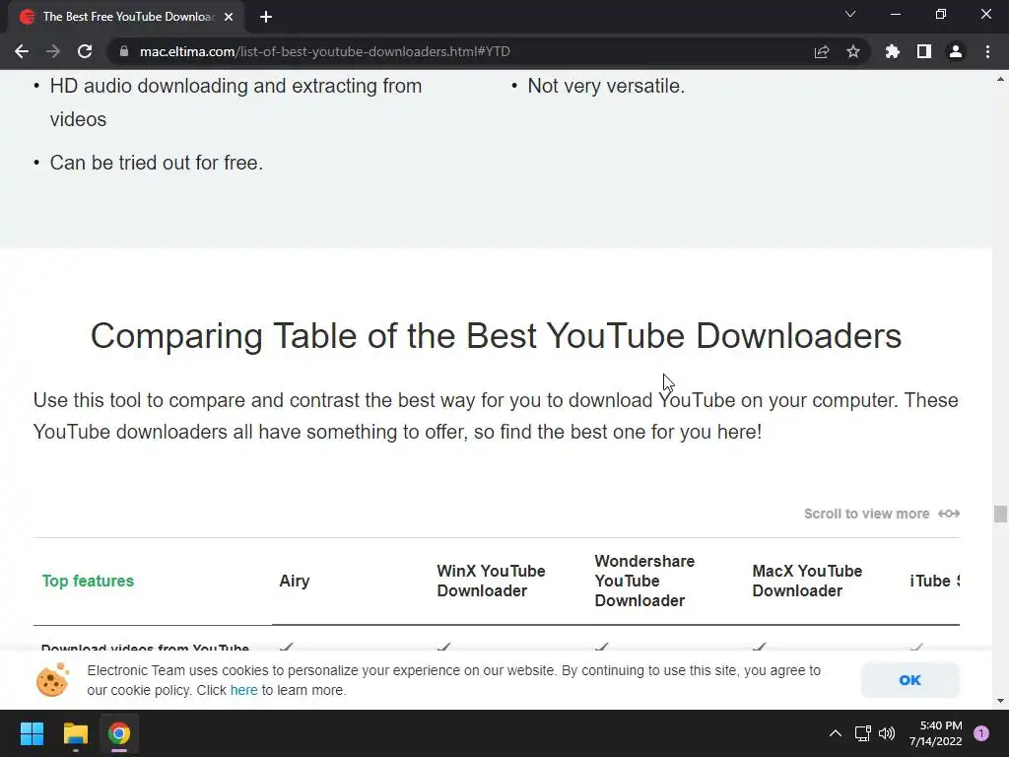Open Chrome side panel
Image resolution: width=1009 pixels, height=757 pixels.
tap(924, 51)
